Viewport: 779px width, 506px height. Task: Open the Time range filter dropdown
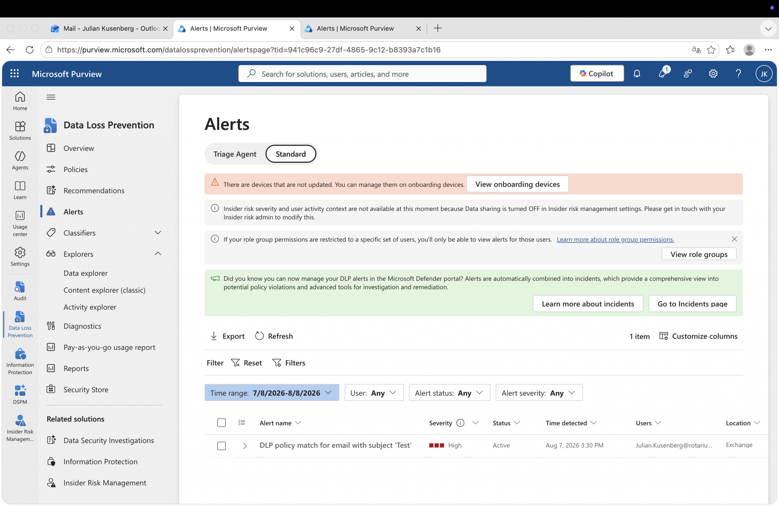(x=272, y=393)
